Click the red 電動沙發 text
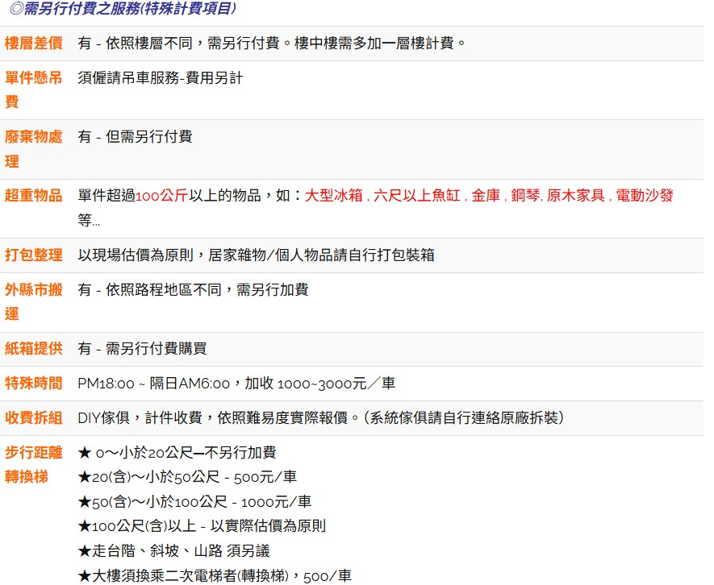714x585 pixels. 645,196
